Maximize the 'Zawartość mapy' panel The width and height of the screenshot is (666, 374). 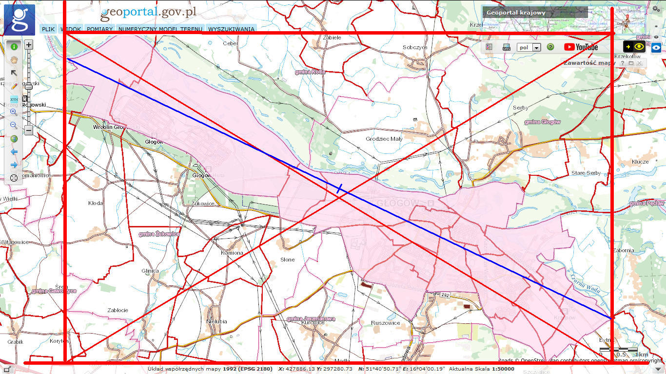tap(630, 63)
